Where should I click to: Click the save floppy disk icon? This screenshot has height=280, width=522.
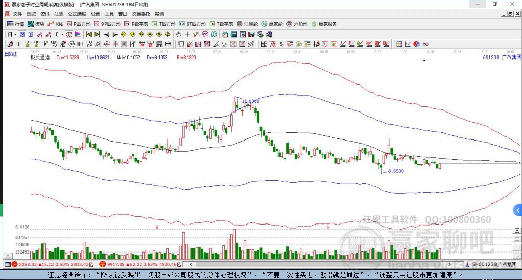(251, 34)
